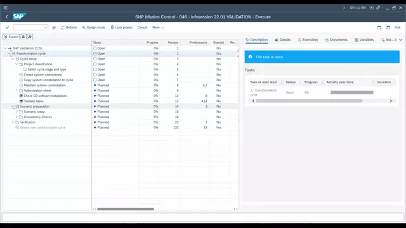Open the SAP hamburger menu icon
Image resolution: width=406 pixels, height=228 pixels.
point(6,8)
